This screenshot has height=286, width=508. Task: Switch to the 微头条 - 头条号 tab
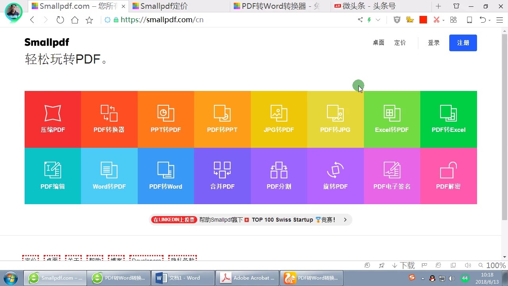tap(381, 6)
